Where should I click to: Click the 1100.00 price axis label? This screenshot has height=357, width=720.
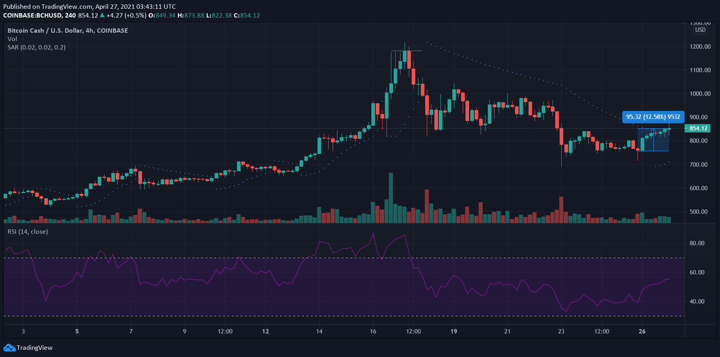coord(700,70)
